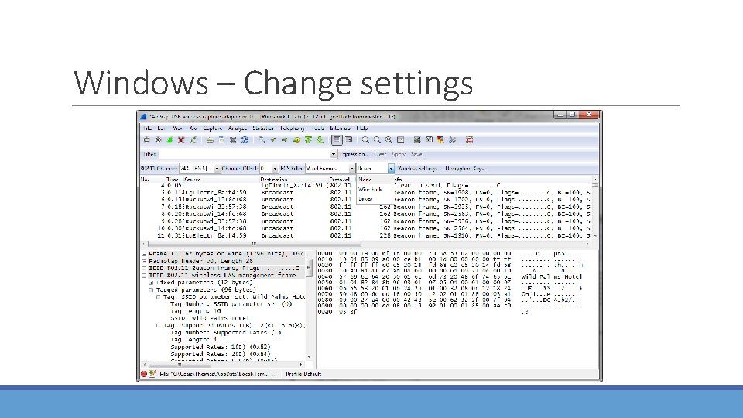This screenshot has width=743, height=418.
Task: Open the Telephony menu
Action: pyautogui.click(x=293, y=128)
